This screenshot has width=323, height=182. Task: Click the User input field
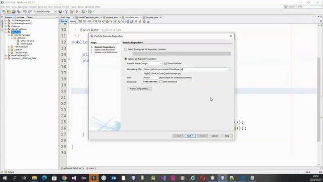click(x=150, y=77)
